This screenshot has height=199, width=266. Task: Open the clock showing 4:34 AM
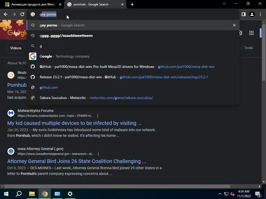click(x=244, y=194)
